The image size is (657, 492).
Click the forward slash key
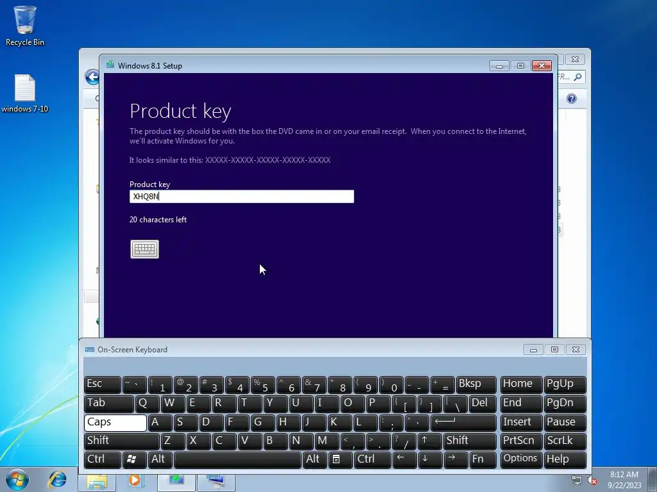[404, 441]
